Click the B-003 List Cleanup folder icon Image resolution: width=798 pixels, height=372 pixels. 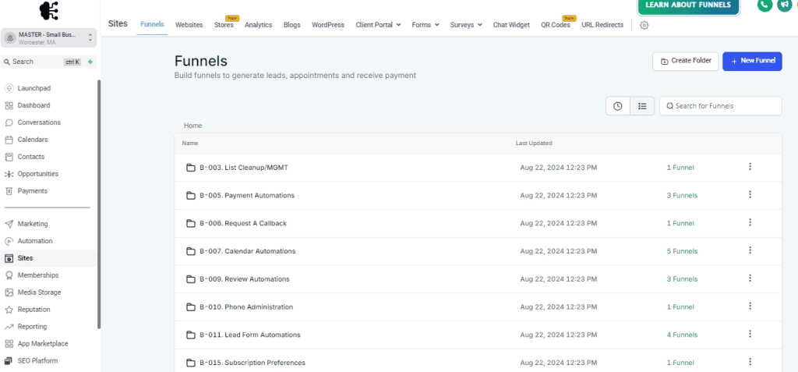click(191, 168)
